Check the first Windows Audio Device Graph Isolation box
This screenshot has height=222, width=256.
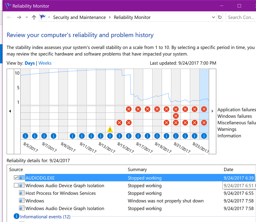click(x=16, y=185)
